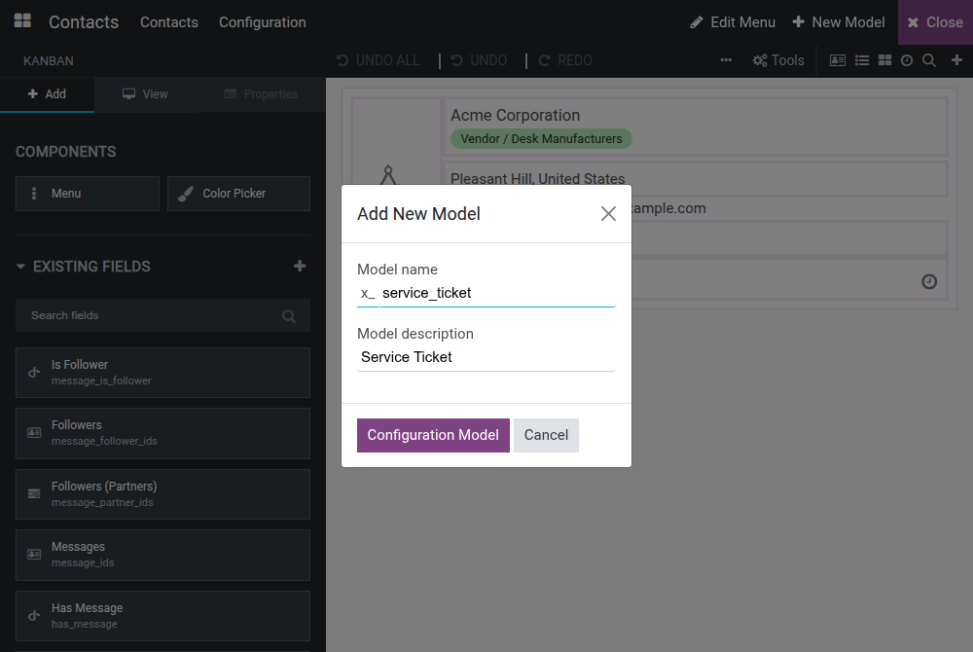Click the Search fields input
Image resolution: width=973 pixels, height=652 pixels.
tap(162, 315)
